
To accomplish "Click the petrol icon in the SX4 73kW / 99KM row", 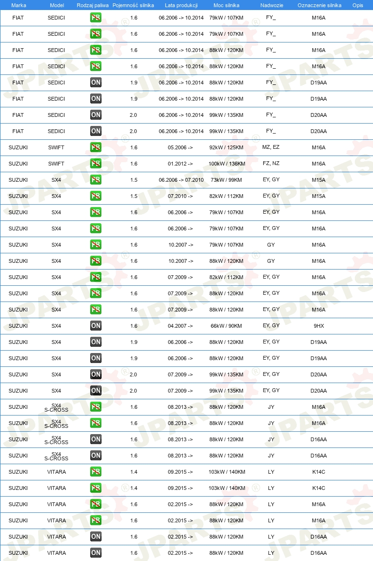I will click(95, 179).
